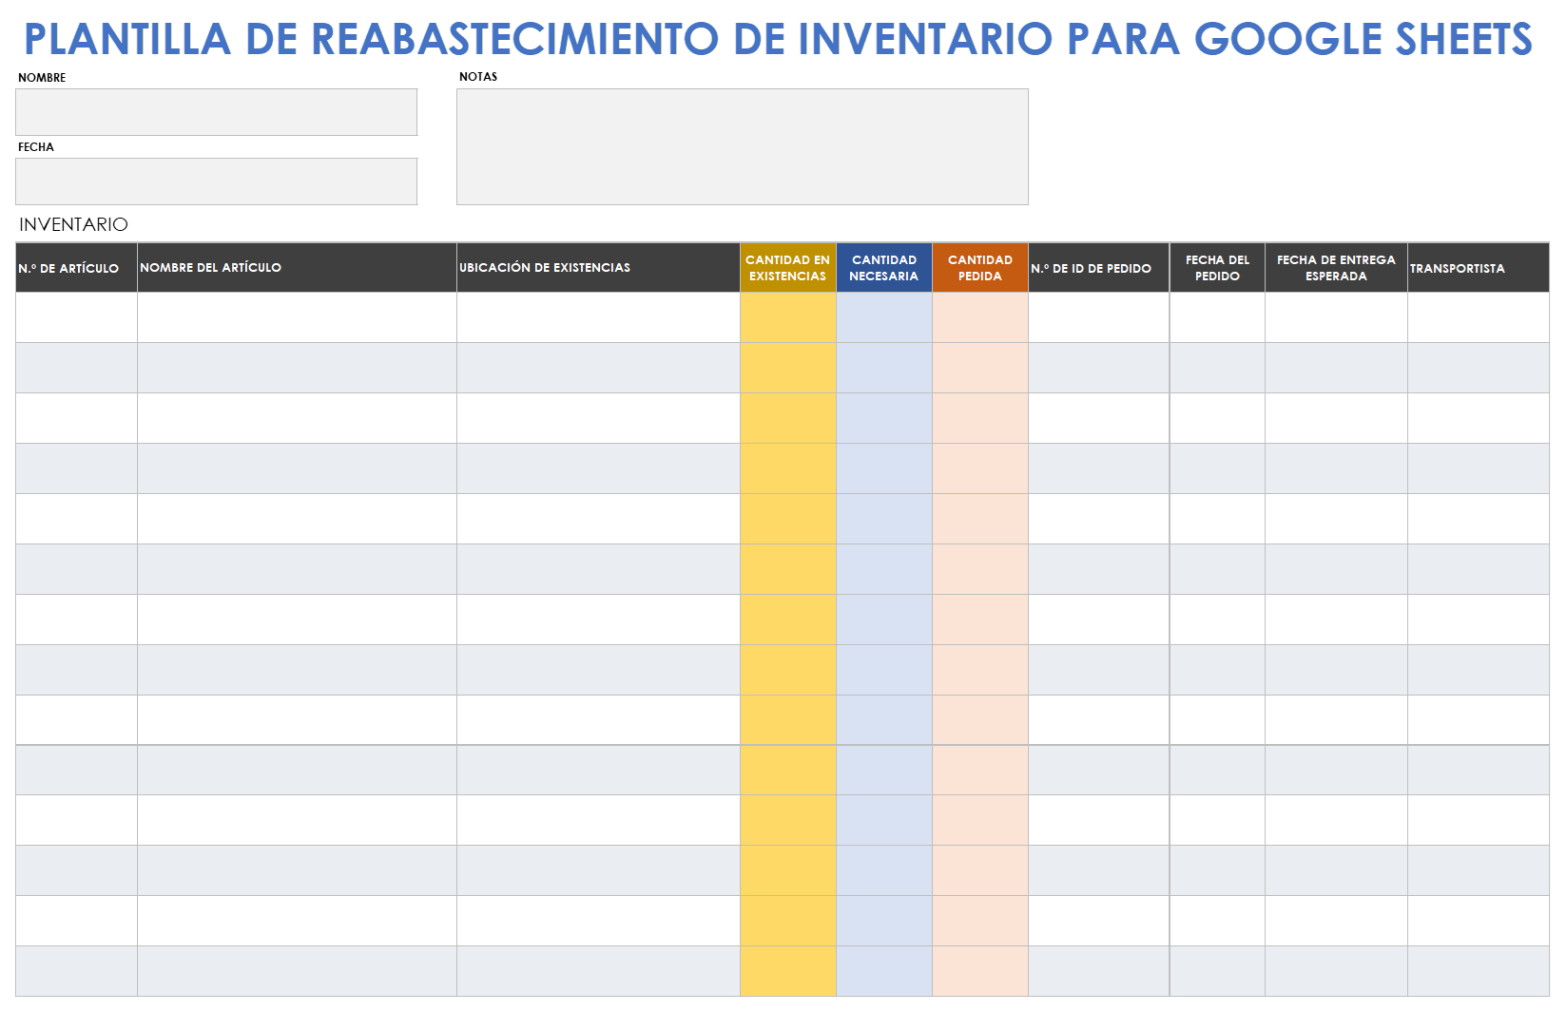Click the 'N.º DE ARTÍCULO' column header
Image resolution: width=1566 pixels, height=1011 pixels.
pos(77,268)
